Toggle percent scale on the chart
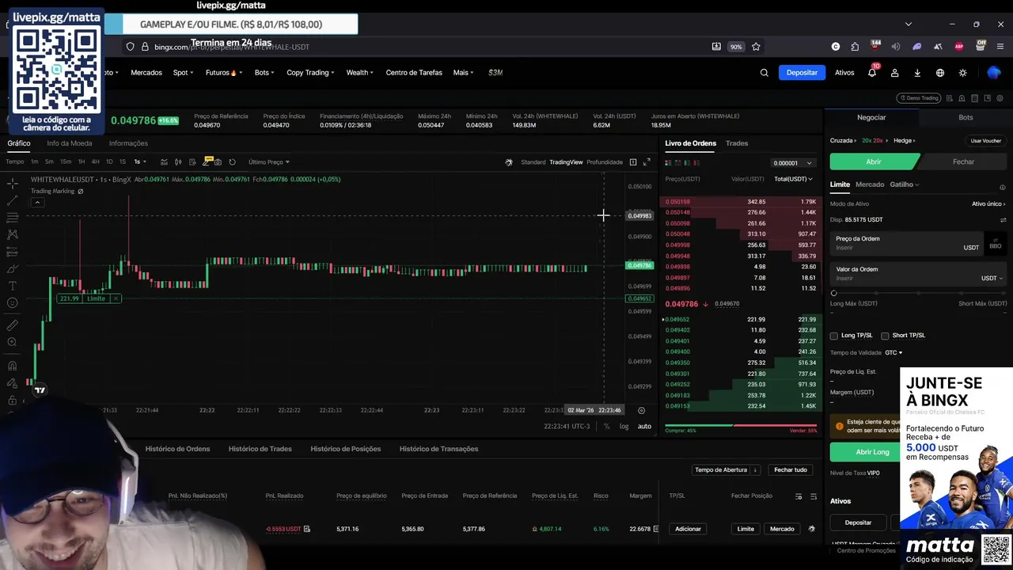Screen dimensions: 1013x570 tap(606, 426)
